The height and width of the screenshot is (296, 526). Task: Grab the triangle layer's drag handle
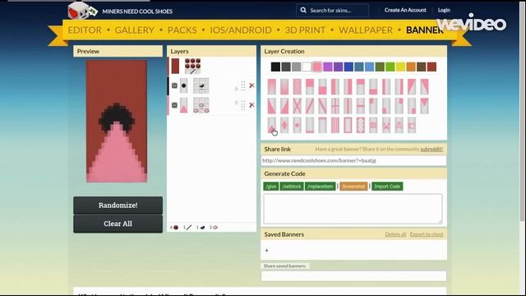243,105
